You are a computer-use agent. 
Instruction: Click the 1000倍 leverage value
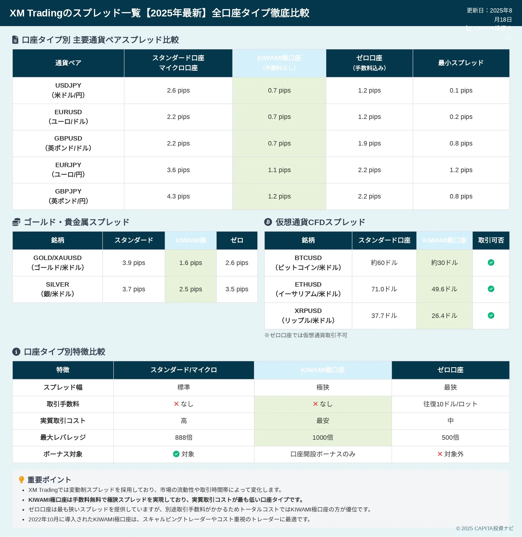[x=323, y=437]
